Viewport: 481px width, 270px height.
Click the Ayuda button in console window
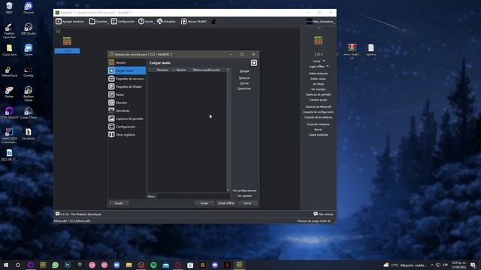click(x=119, y=203)
